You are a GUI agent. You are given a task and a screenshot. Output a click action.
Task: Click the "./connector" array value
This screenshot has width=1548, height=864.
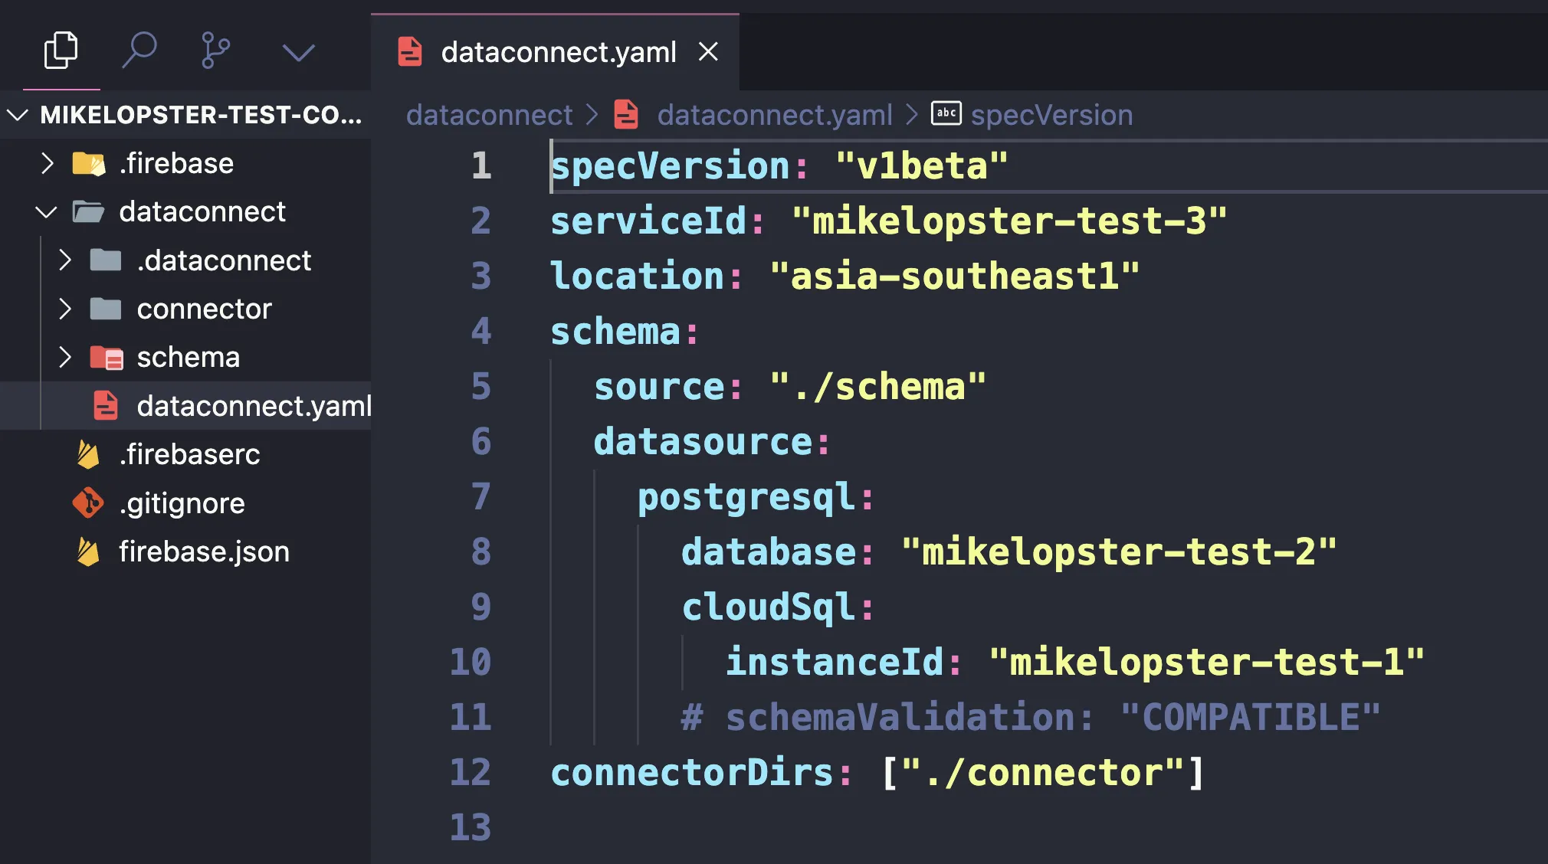point(1042,772)
